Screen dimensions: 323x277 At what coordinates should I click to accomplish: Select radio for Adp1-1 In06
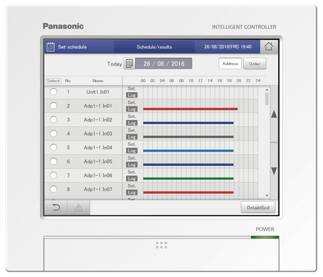[53, 175]
